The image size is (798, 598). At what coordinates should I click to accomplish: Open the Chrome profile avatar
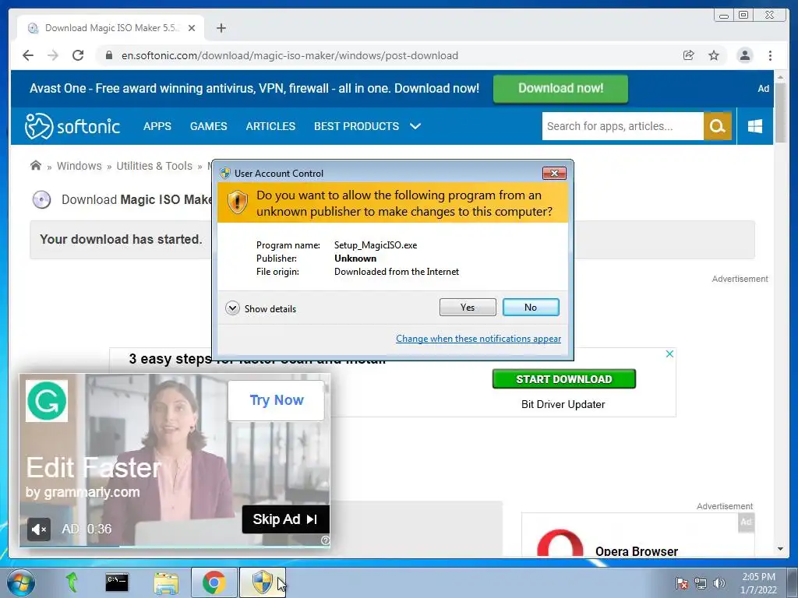coord(745,55)
